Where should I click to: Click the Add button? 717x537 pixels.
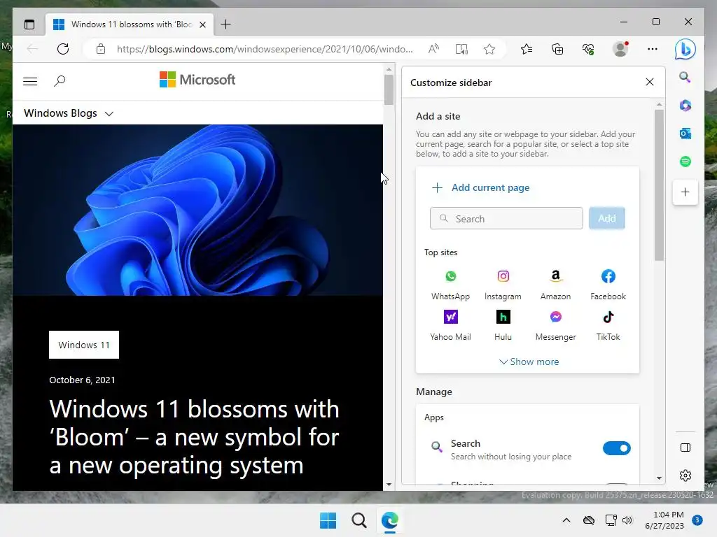tap(607, 218)
